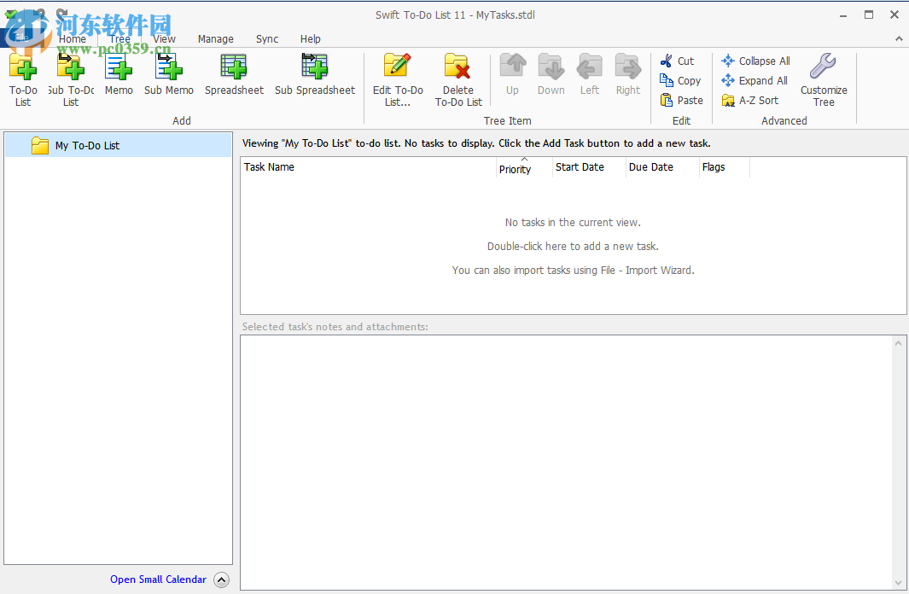Paste tree item from clipboard
Screen dimensions: 909x594
coord(682,100)
